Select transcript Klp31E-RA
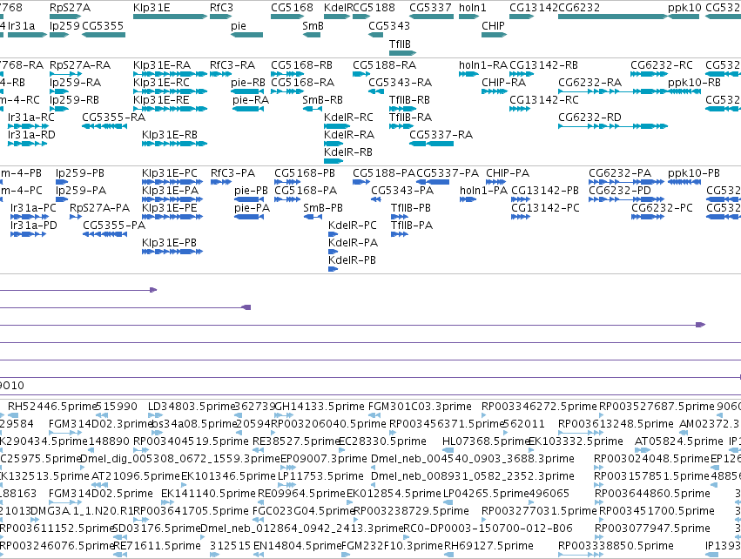 pos(170,74)
